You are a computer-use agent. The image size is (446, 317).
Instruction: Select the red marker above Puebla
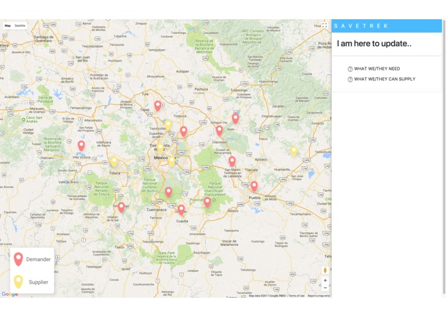pos(253,187)
